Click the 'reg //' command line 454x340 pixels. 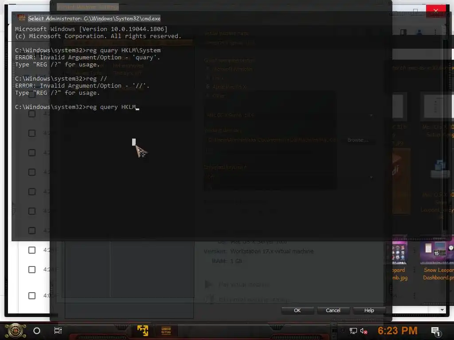click(x=61, y=79)
